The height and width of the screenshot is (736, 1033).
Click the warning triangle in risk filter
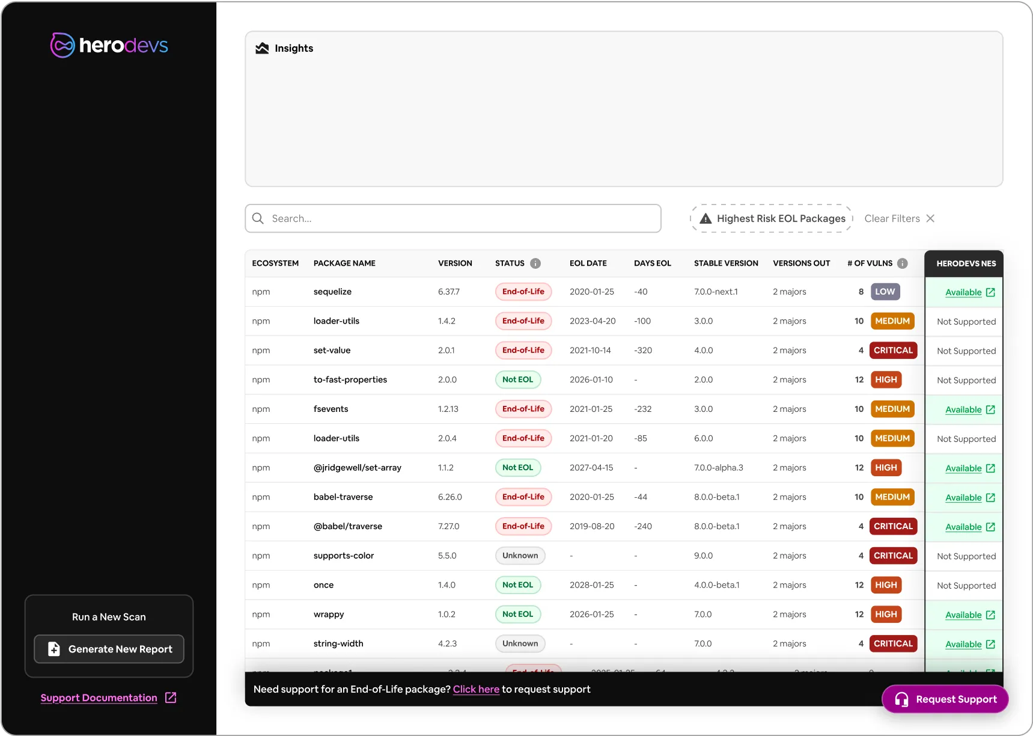(705, 218)
